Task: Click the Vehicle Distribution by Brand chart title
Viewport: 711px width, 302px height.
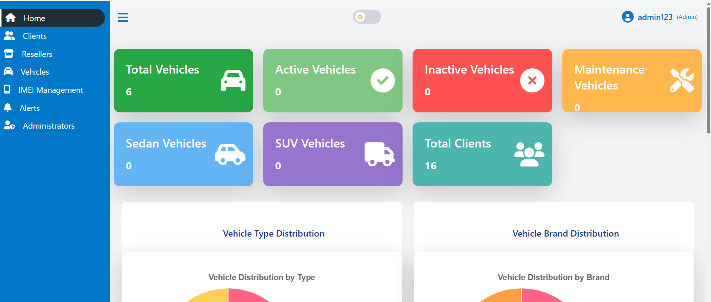Action: pyautogui.click(x=553, y=277)
